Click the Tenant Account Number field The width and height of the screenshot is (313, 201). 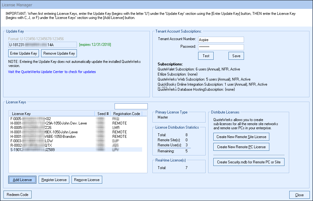(221, 40)
